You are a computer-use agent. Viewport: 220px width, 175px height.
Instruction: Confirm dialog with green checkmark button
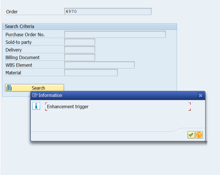(191, 135)
